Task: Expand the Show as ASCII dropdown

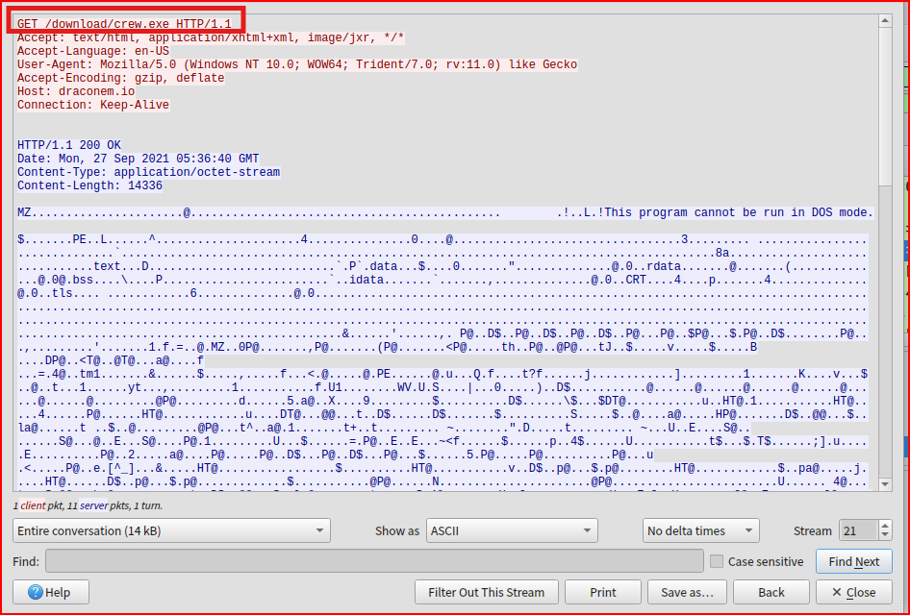Action: pyautogui.click(x=512, y=530)
